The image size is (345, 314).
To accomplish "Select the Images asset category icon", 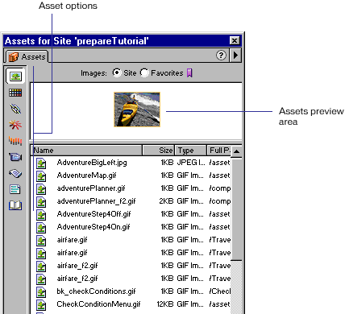I will (15, 76).
